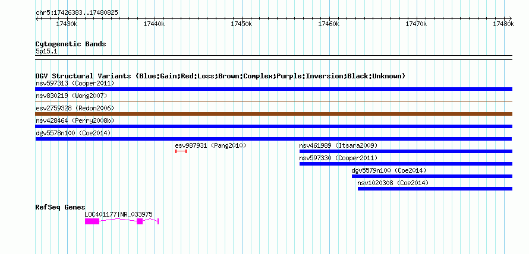Click the nsv461989 (Itsara2009) label
This screenshot has width=529, height=254.
(x=338, y=145)
